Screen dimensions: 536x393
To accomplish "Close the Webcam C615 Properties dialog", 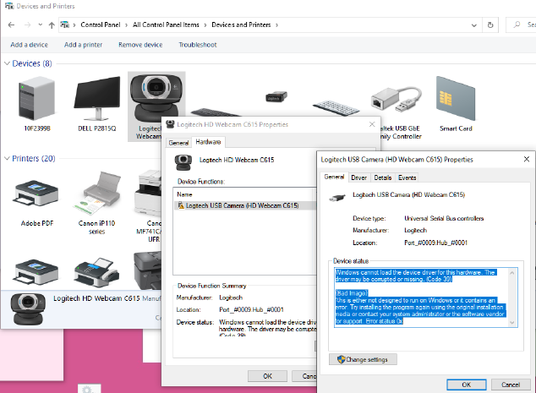I will pos(372,124).
